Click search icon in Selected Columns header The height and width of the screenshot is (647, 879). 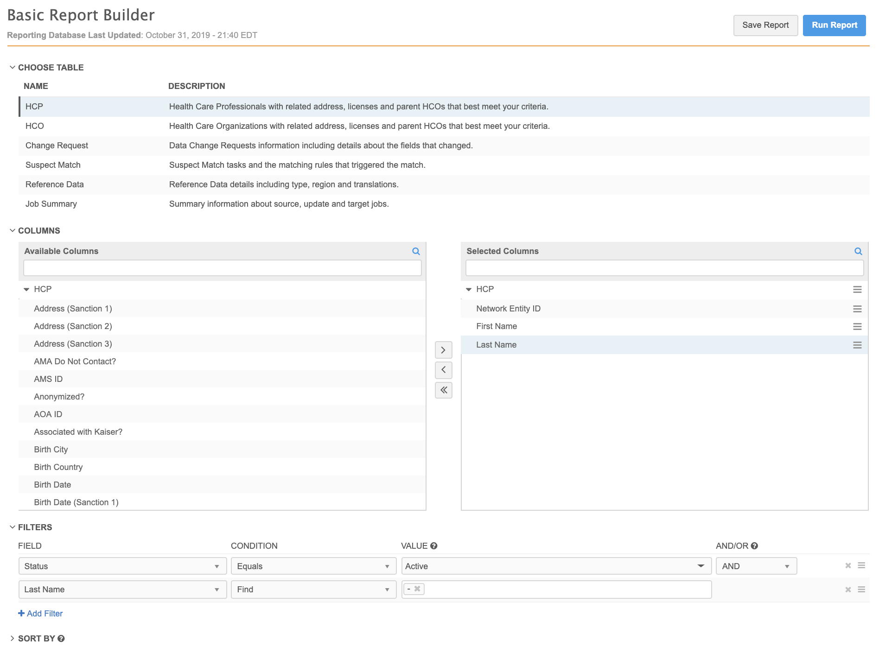pos(858,251)
